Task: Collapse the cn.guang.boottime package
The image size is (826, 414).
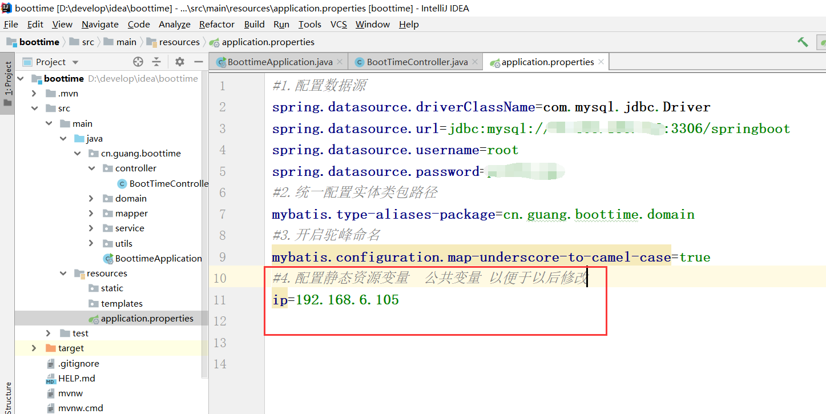Action: click(78, 153)
